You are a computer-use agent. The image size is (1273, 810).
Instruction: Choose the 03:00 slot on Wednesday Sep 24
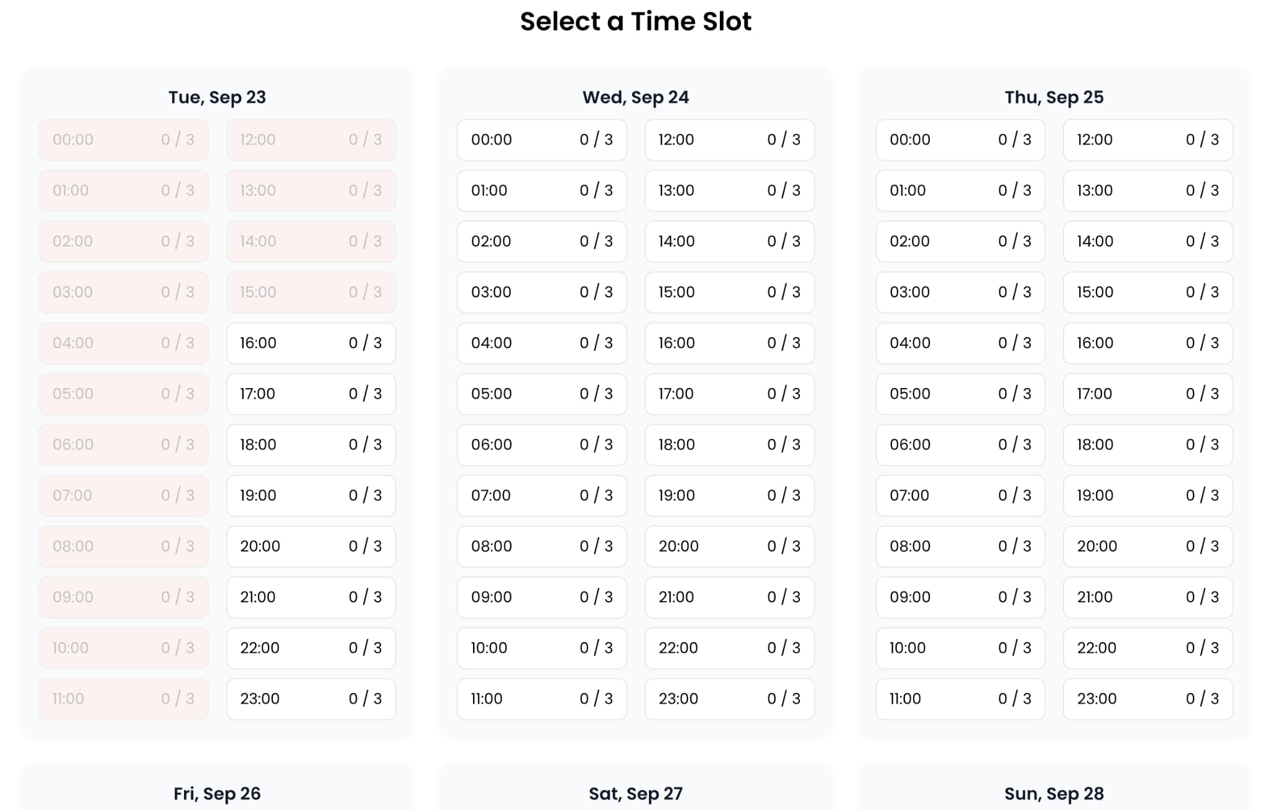tap(541, 292)
